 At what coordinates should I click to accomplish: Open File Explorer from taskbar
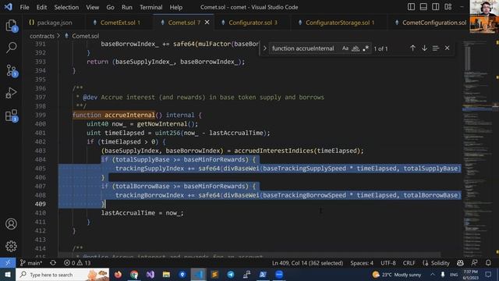coord(166,274)
